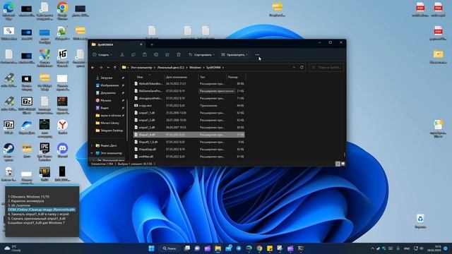Add a new Explorer tab with plus

pos(152,44)
